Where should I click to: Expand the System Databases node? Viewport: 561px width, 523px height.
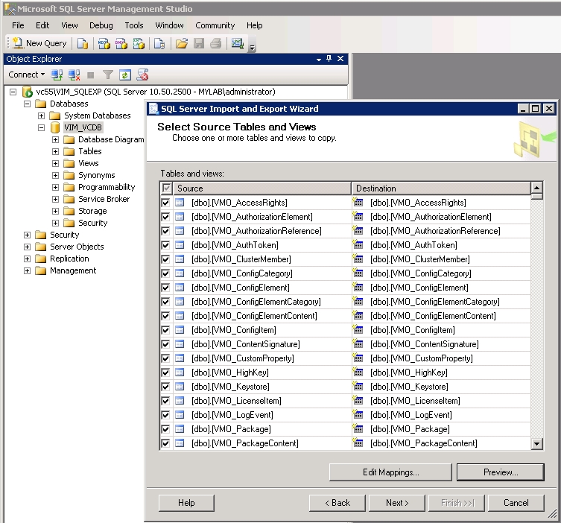point(42,116)
